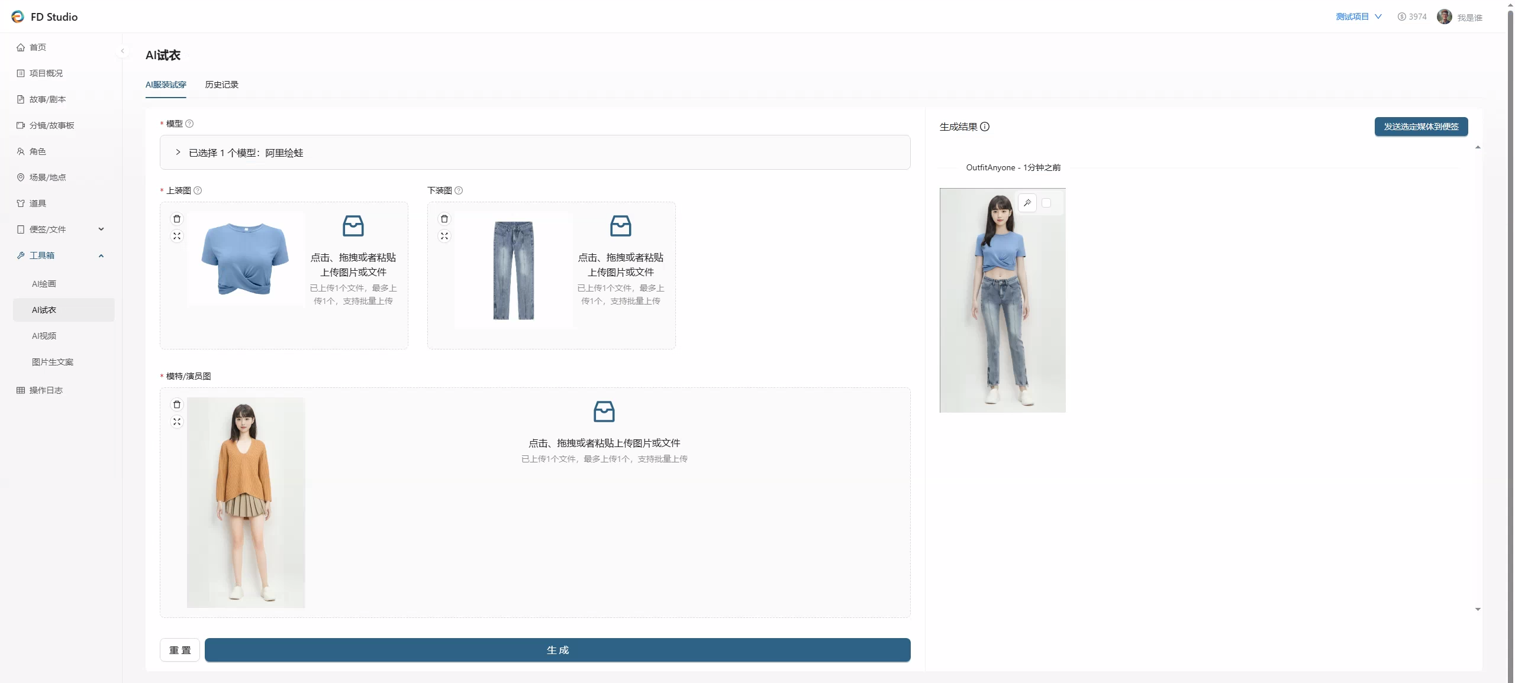Open the generated OutfitAnyone result thumbnail
This screenshot has height=683, width=1515.
click(x=1003, y=300)
